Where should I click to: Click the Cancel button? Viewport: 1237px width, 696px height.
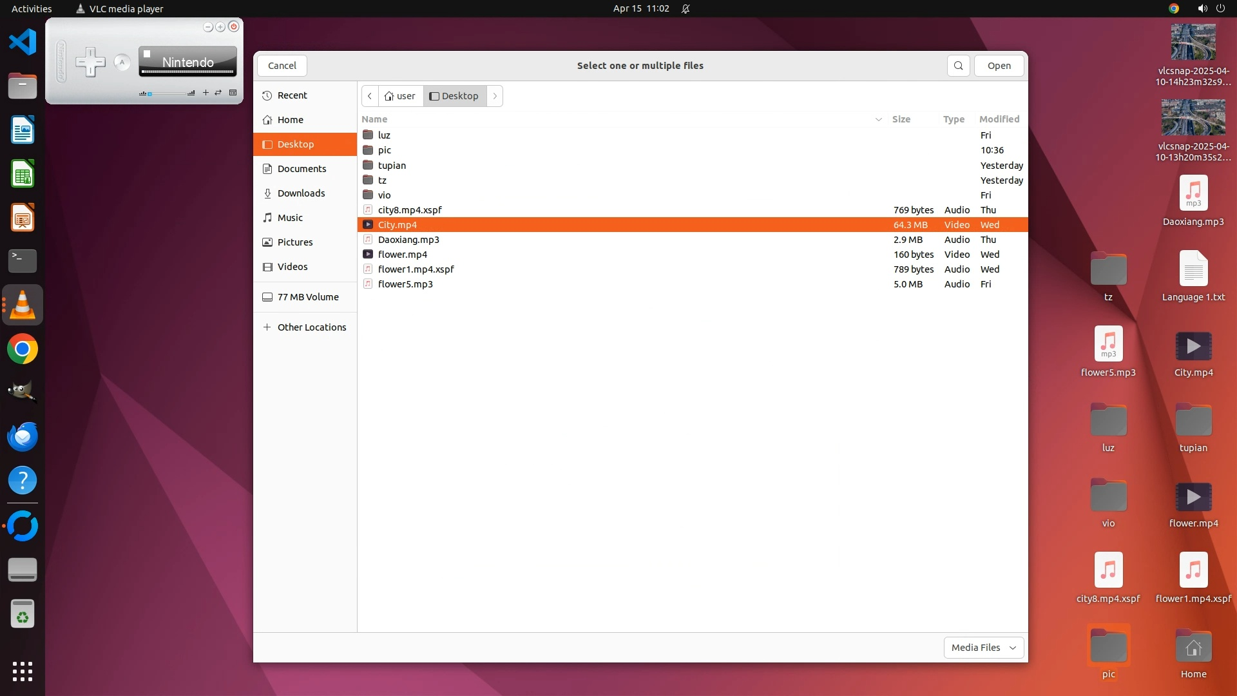pos(282,66)
